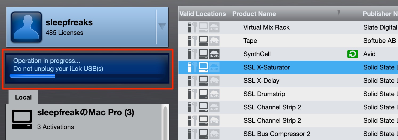Screen dimensions: 398x140
Task: Click iLok USB key icon in SSL X-Delay row
Action: tap(195, 81)
